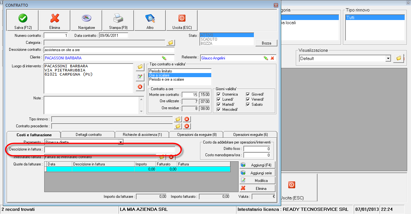Viewport: 411px width, 214px height.
Task: Click the green pencil icon beside Referente
Action: [266, 58]
